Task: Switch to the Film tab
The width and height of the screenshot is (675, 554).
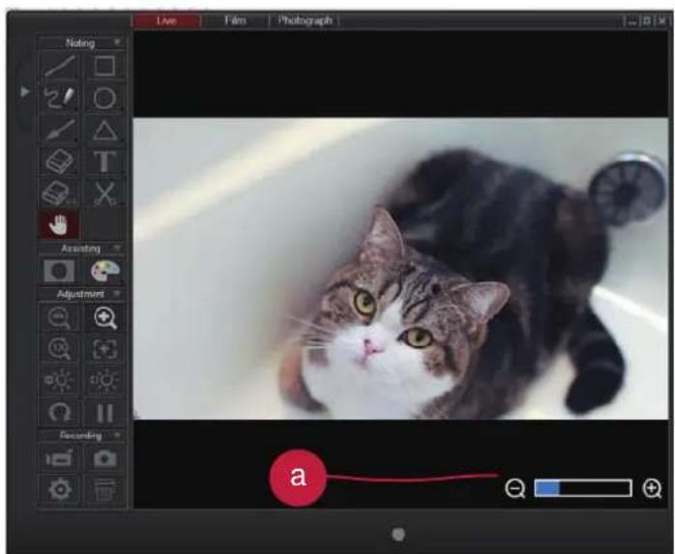Action: pyautogui.click(x=235, y=20)
